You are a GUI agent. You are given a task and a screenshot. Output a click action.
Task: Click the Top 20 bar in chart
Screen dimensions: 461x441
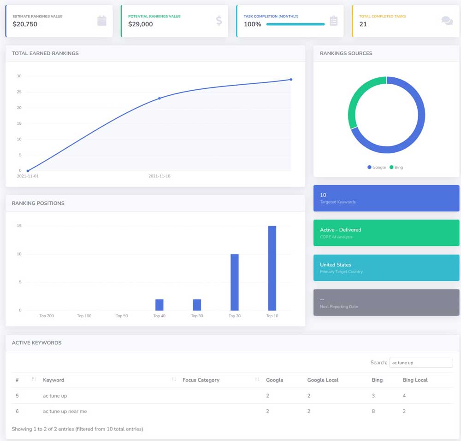(x=235, y=282)
